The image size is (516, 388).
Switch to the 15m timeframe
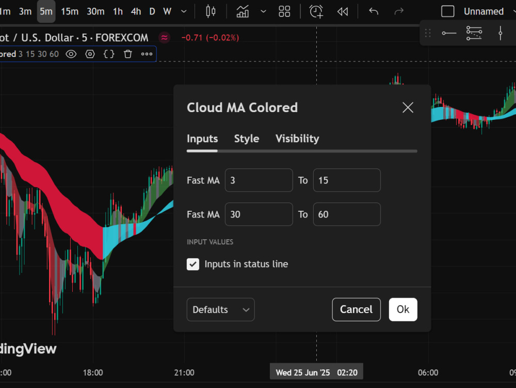(70, 11)
